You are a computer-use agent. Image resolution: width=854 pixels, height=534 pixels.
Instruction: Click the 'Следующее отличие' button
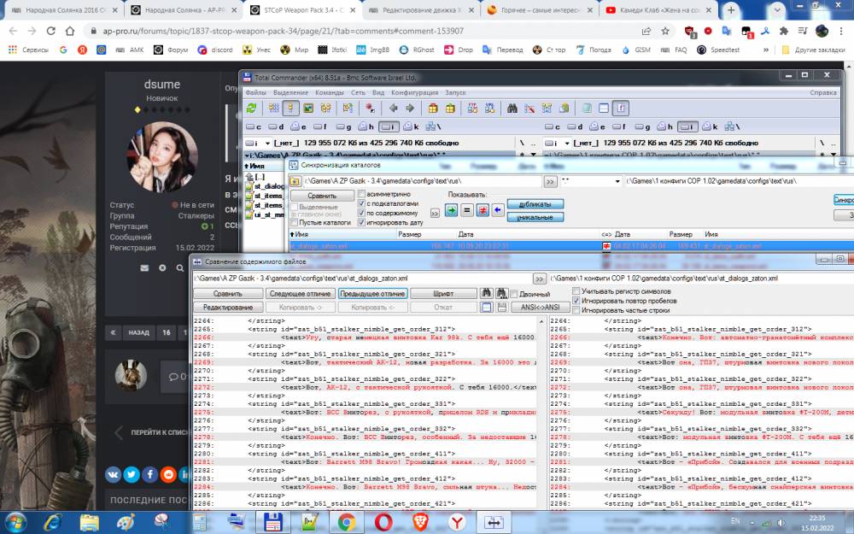click(300, 293)
